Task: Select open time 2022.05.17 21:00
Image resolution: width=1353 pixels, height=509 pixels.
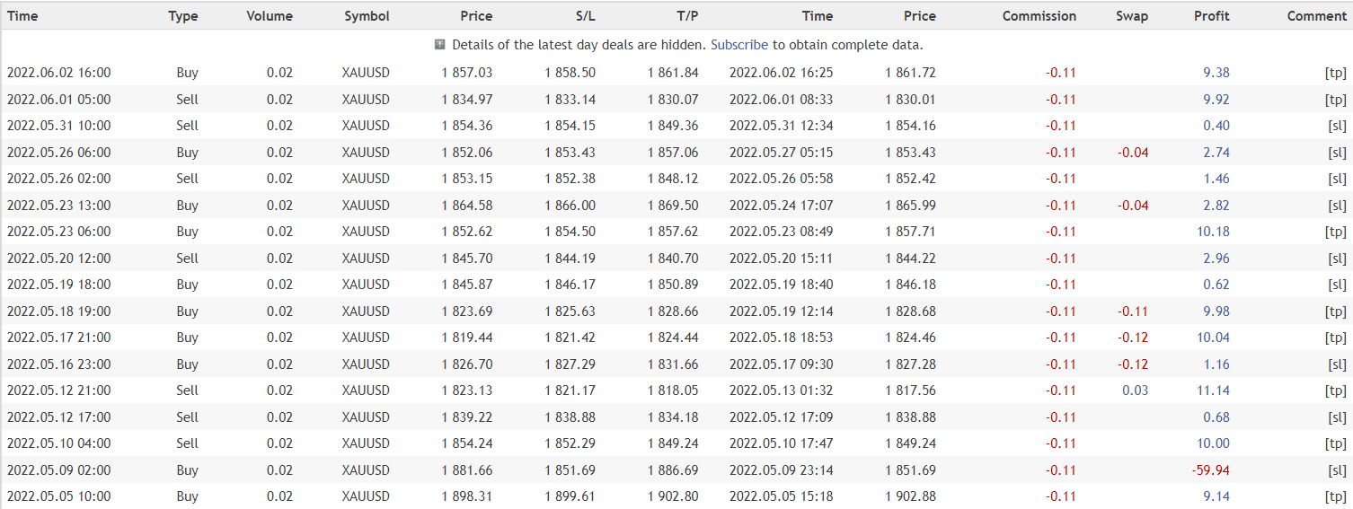Action: [x=59, y=338]
